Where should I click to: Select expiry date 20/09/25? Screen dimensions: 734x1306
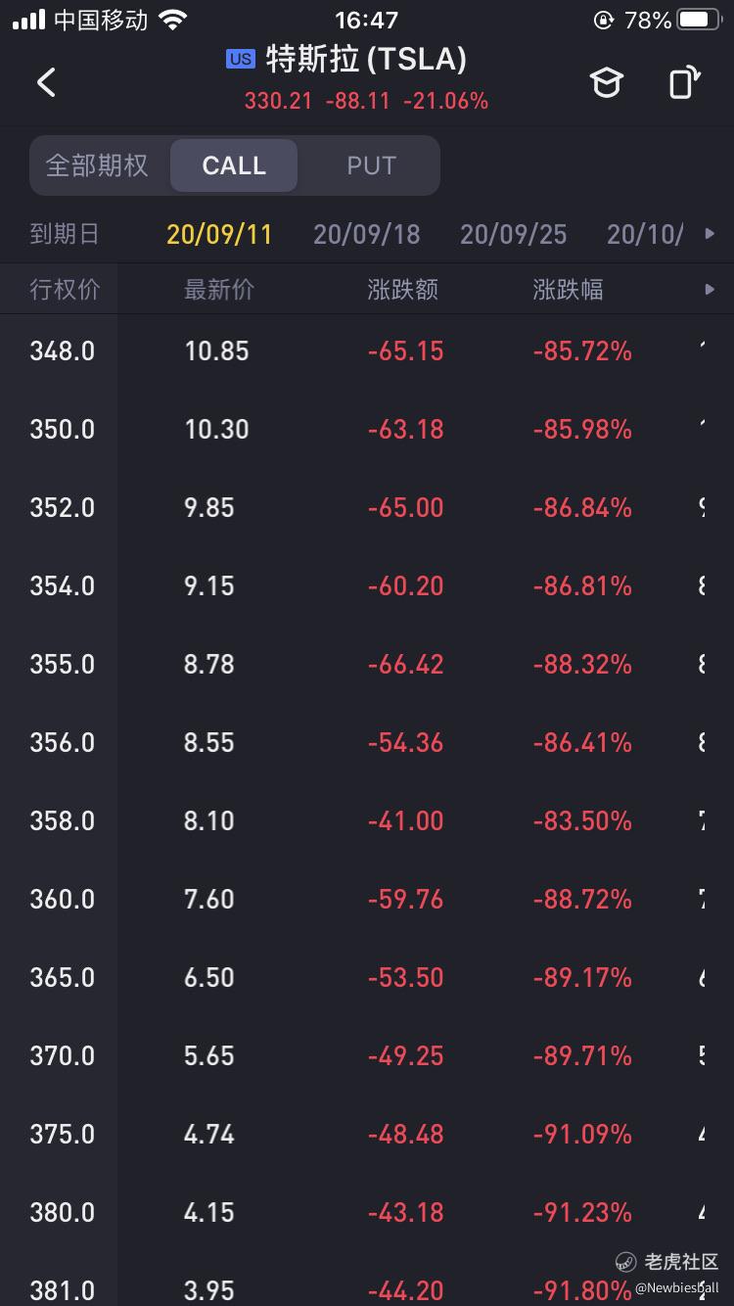[x=513, y=234]
